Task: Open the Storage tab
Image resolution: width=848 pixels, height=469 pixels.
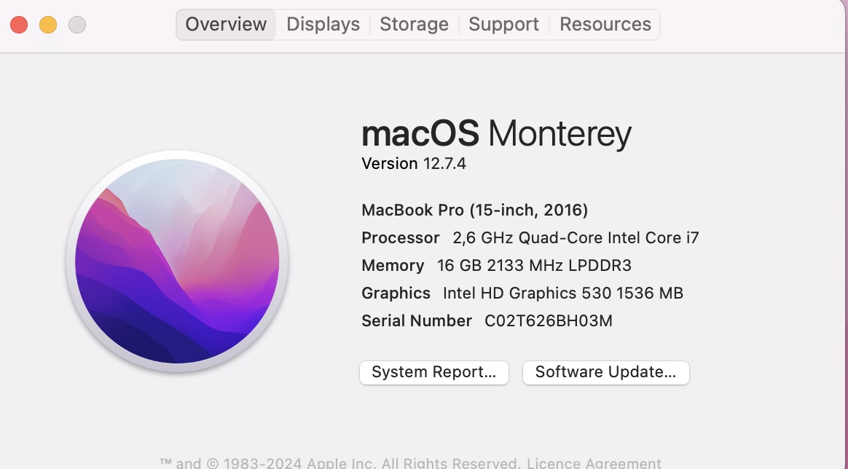Action: (x=414, y=24)
